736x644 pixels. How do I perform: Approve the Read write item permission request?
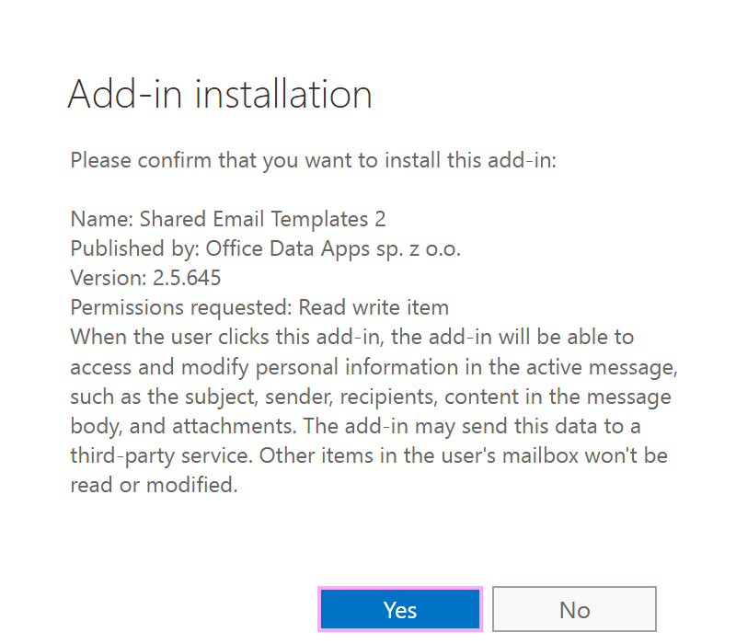399,609
